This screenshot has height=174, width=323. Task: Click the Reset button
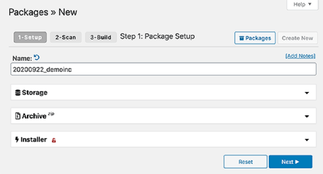tap(245, 162)
